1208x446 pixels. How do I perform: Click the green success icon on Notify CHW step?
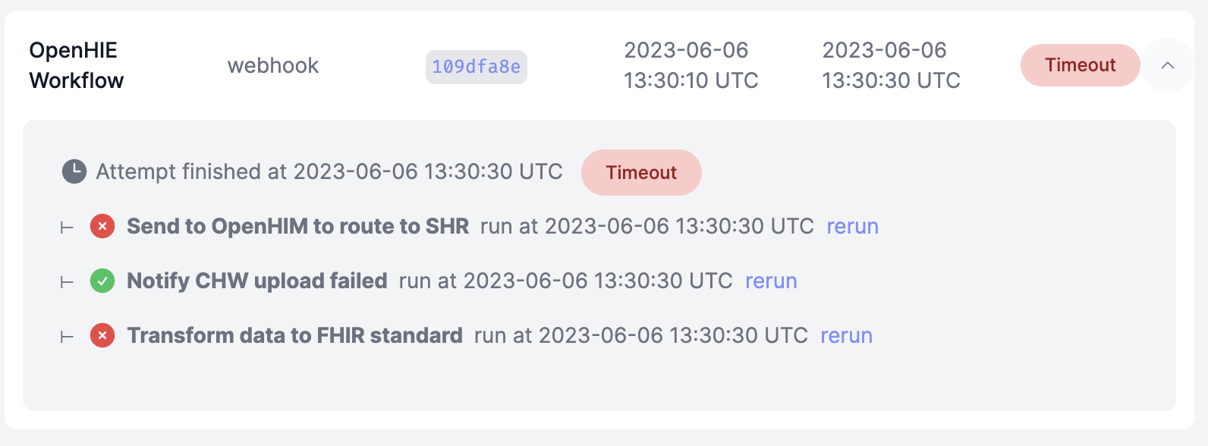(102, 281)
